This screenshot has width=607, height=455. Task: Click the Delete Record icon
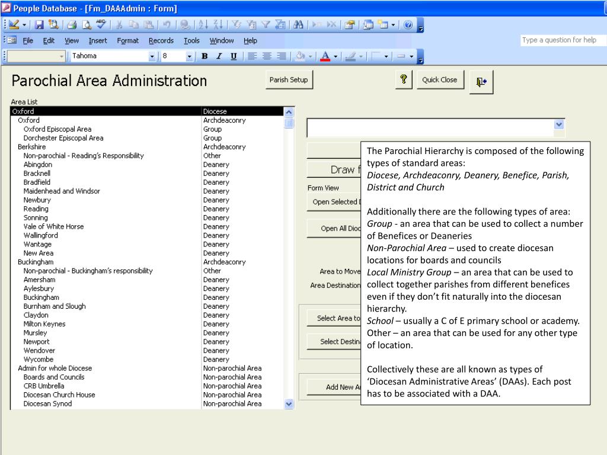331,25
